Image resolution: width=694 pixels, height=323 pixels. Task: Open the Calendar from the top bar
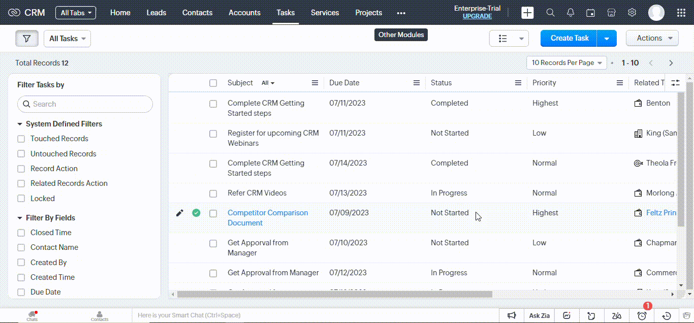590,12
